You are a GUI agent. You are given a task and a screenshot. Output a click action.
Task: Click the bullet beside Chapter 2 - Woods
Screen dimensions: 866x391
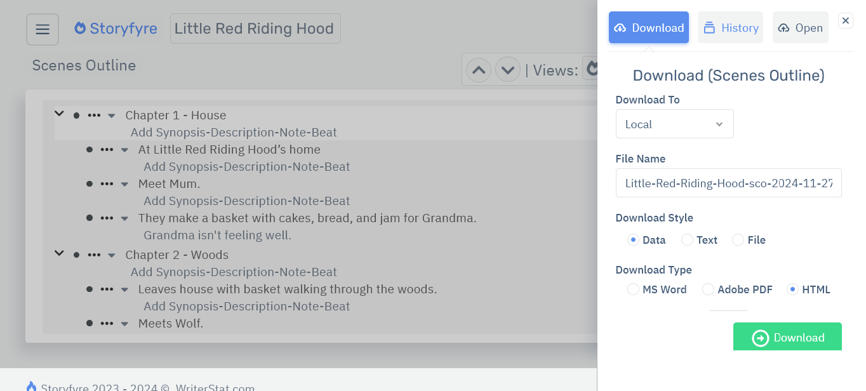click(x=76, y=255)
